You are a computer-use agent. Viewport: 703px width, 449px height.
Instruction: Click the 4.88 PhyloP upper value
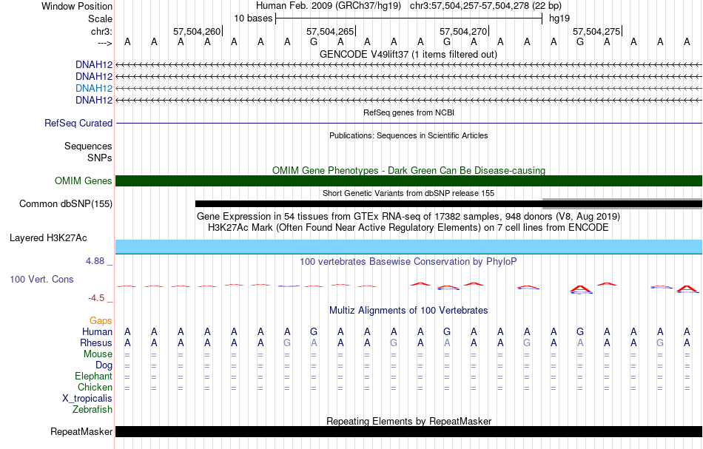95,261
